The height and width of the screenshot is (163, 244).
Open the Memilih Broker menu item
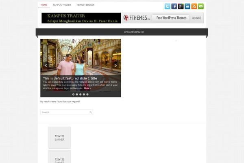tap(85, 5)
